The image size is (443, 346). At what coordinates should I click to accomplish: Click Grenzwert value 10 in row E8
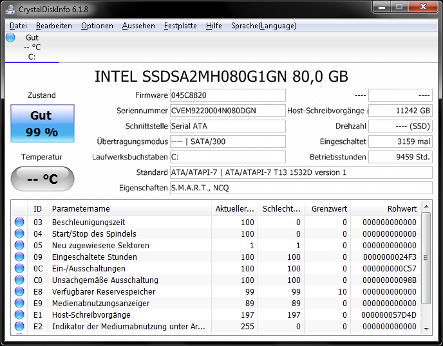(x=343, y=292)
